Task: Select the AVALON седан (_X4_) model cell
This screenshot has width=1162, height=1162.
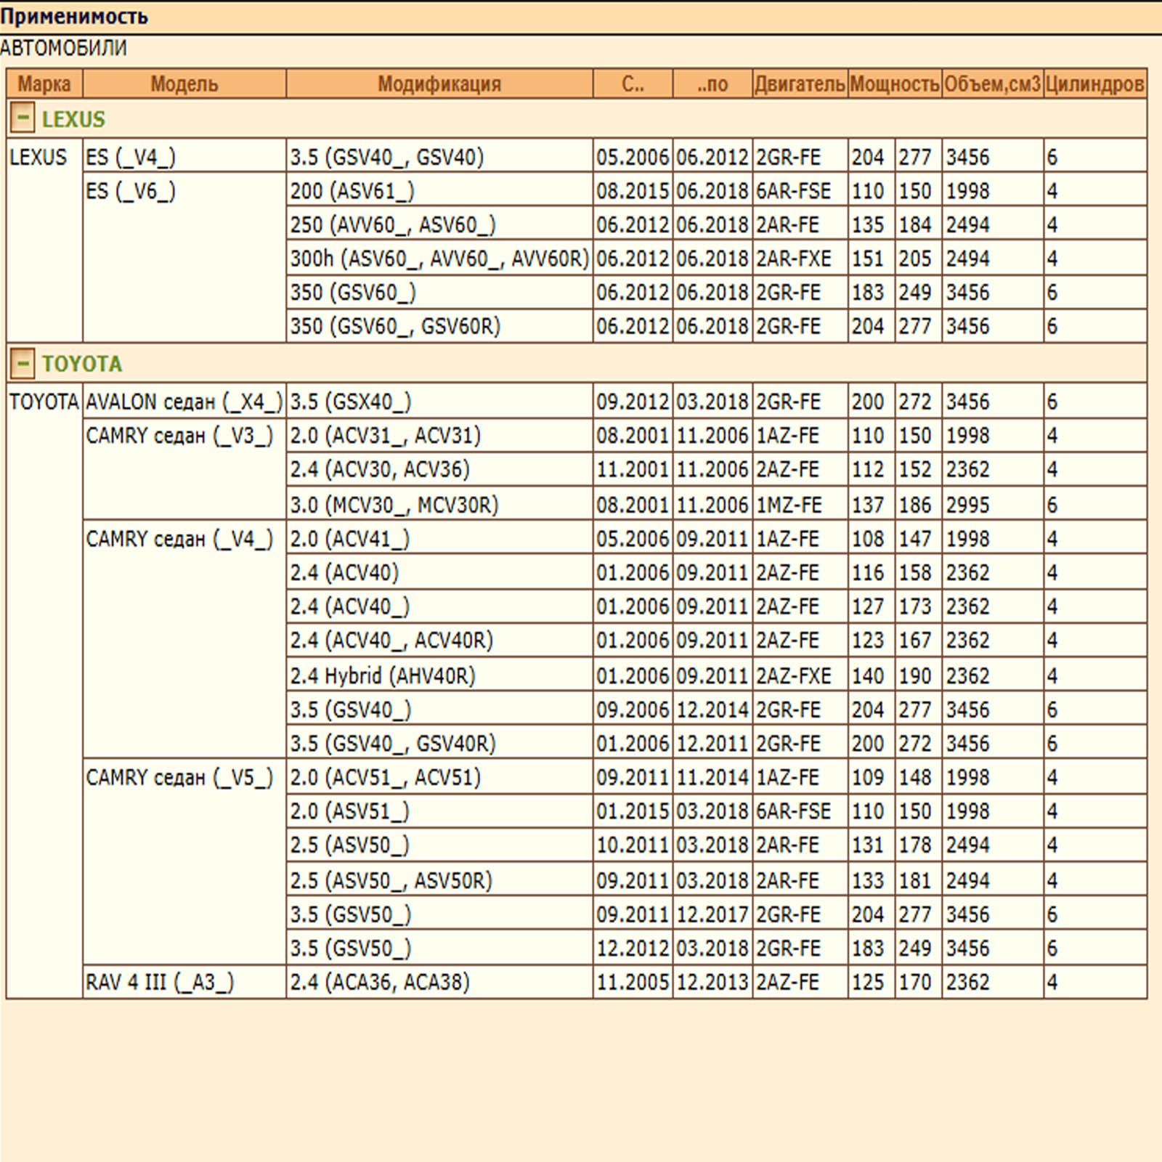Action: (184, 402)
